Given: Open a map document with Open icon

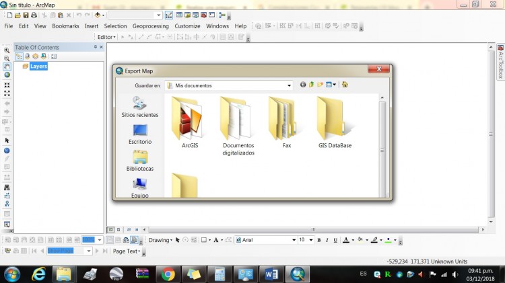Looking at the screenshot, I should (18, 15).
